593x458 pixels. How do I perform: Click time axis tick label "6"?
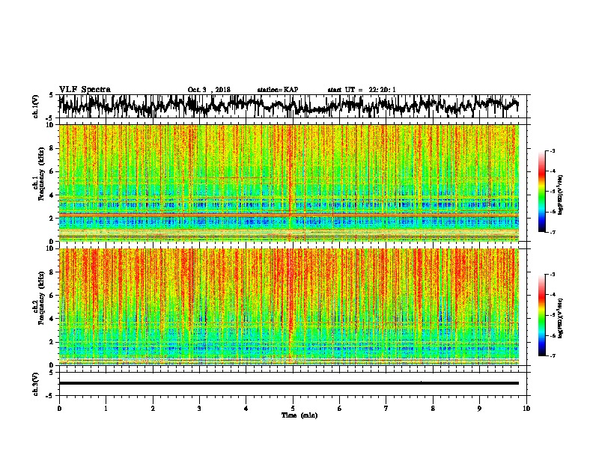click(x=339, y=409)
